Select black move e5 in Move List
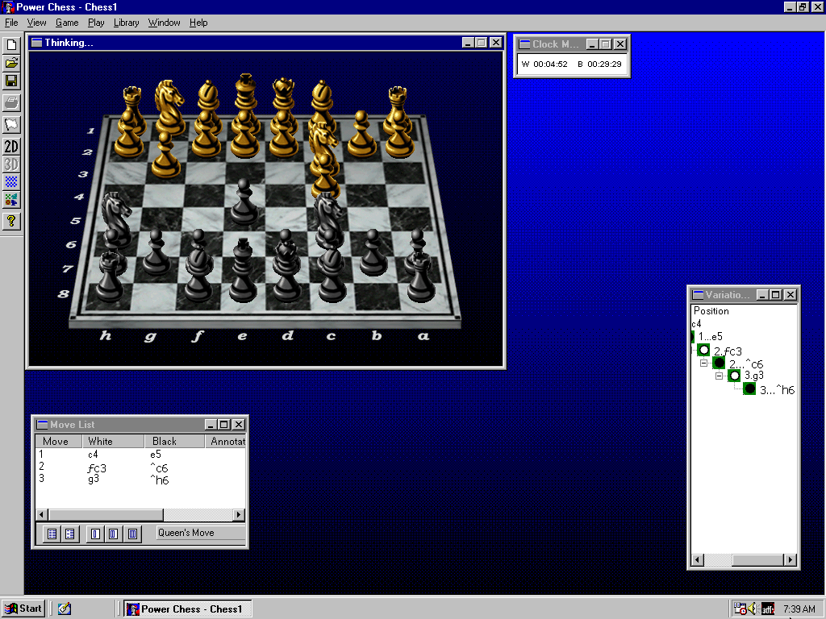 click(x=156, y=455)
